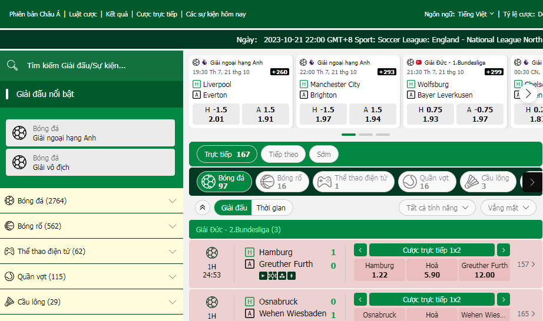The height and width of the screenshot is (321, 543).
Task: Click the Bóng rổ (562) basketball icon
Action: [9, 226]
